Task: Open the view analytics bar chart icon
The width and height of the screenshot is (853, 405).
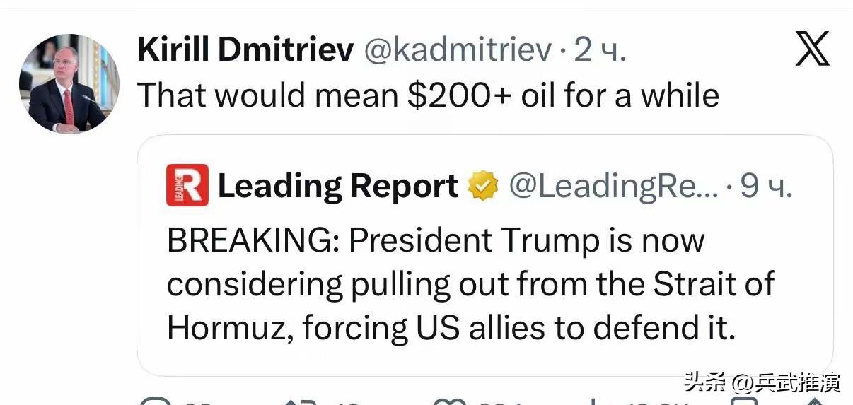Action: [593, 401]
